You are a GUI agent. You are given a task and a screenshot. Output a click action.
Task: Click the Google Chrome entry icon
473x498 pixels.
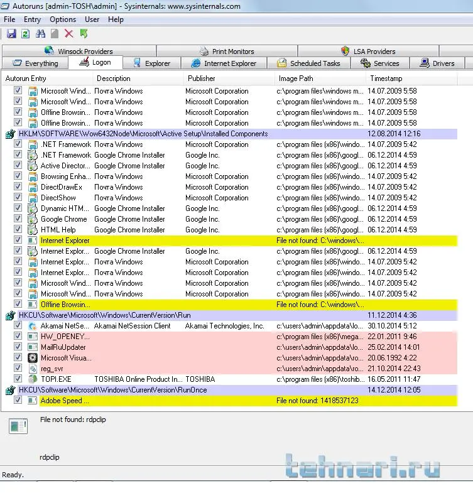[33, 219]
